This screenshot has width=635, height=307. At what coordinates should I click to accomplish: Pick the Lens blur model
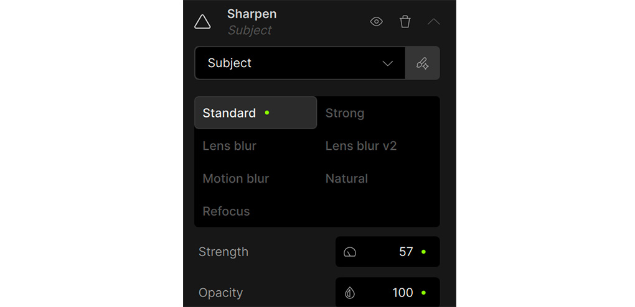pos(229,146)
